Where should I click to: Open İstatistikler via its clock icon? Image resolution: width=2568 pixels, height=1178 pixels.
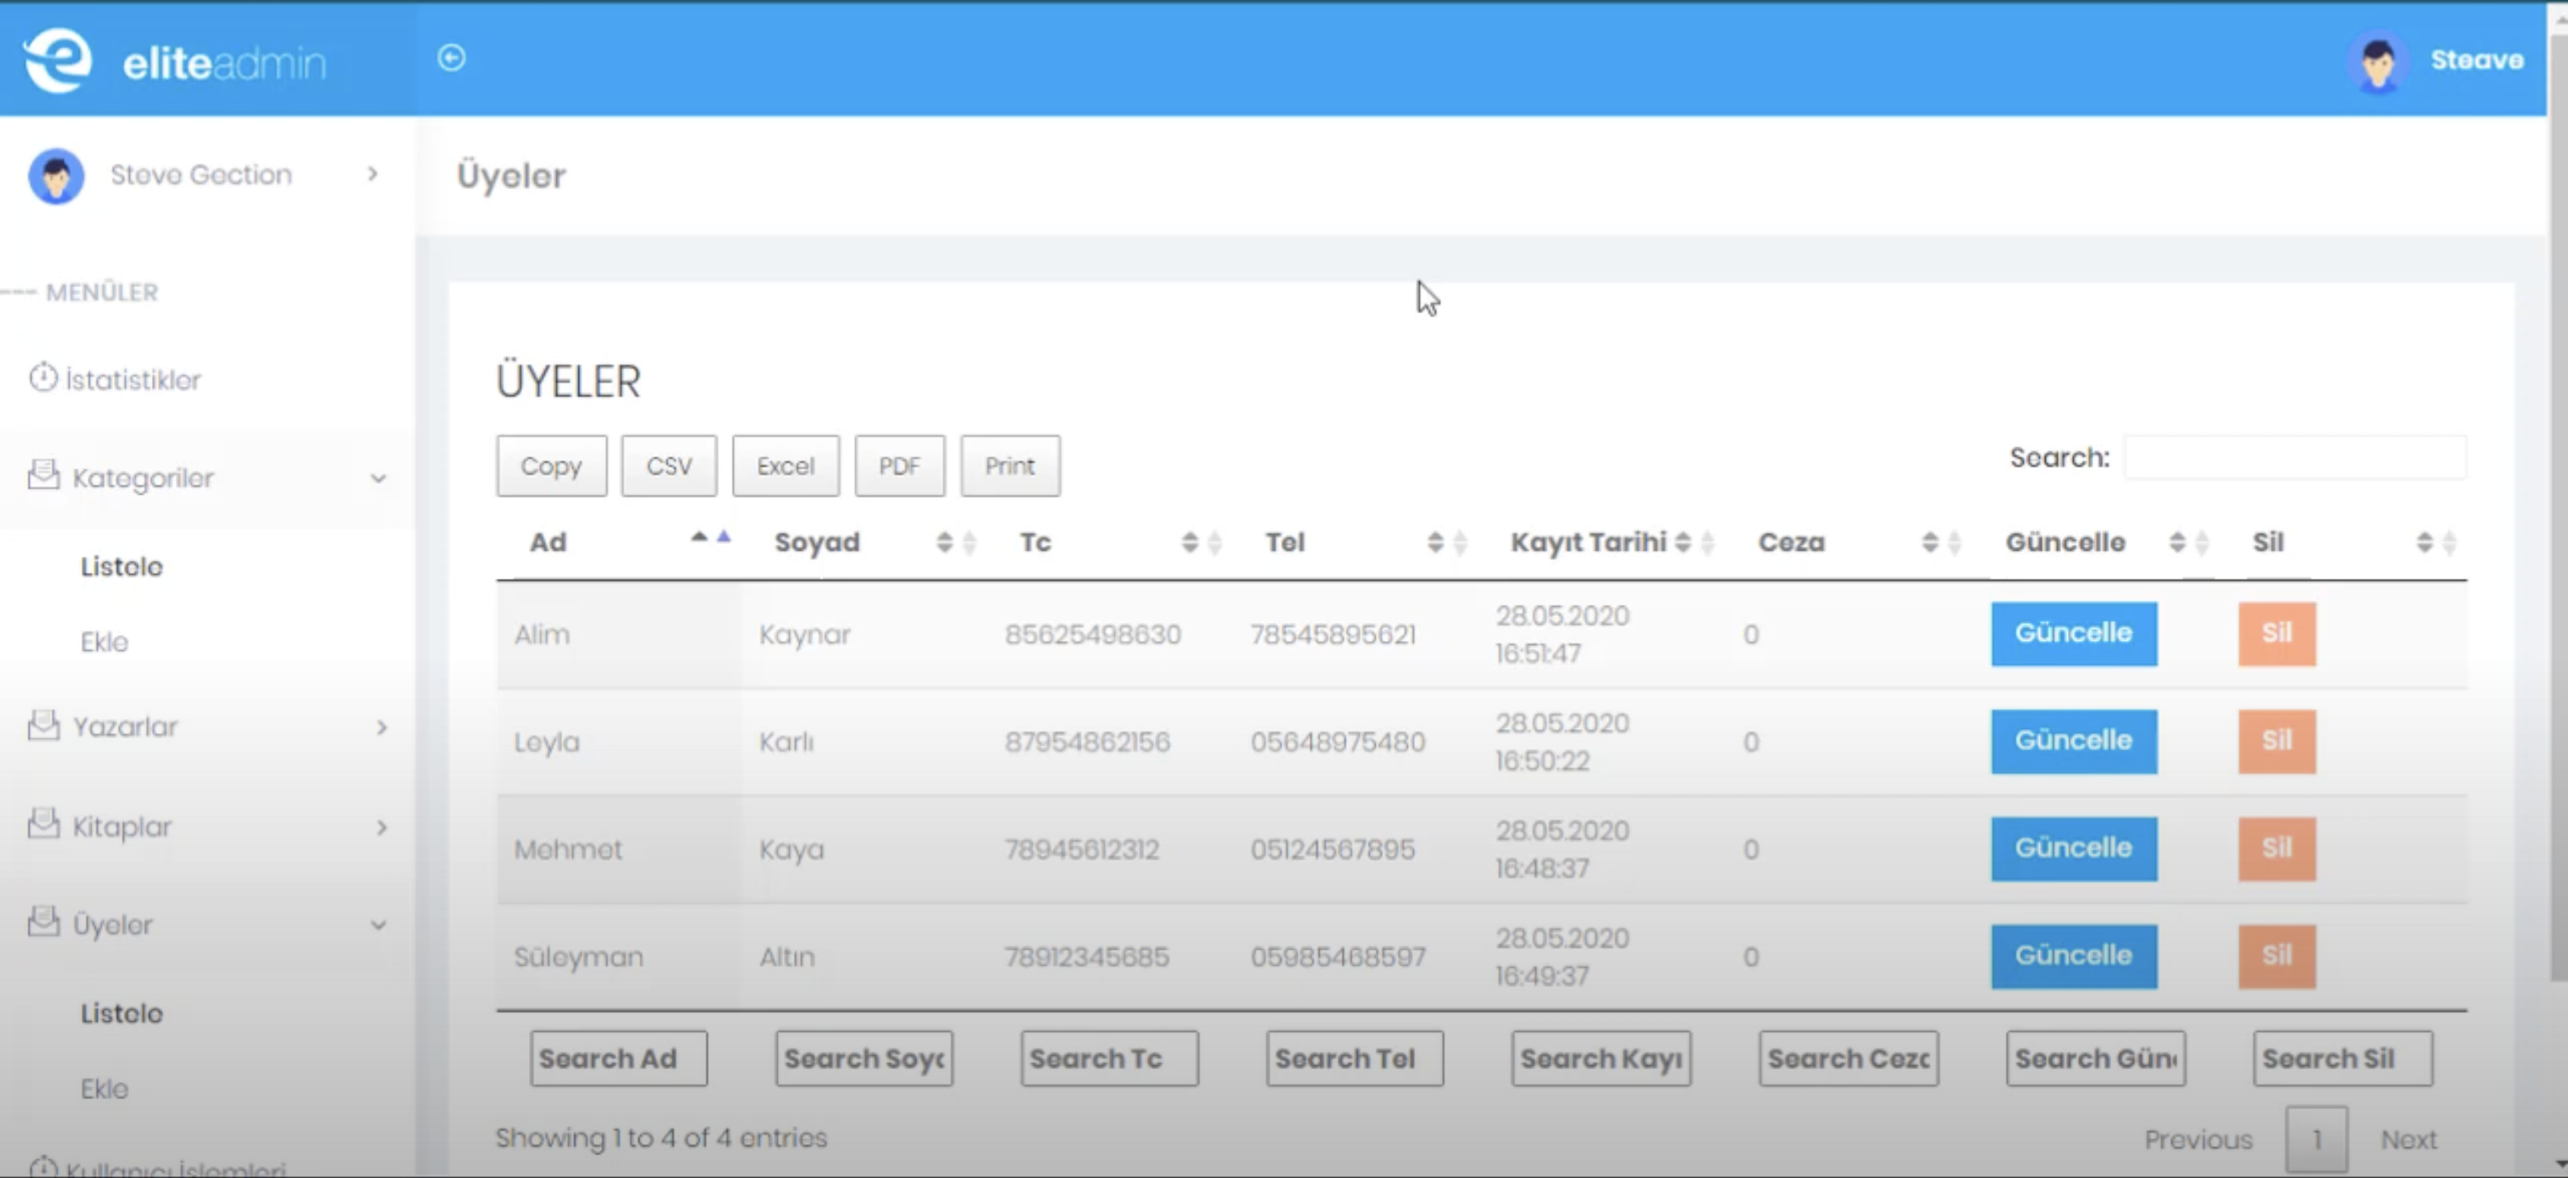click(x=42, y=378)
